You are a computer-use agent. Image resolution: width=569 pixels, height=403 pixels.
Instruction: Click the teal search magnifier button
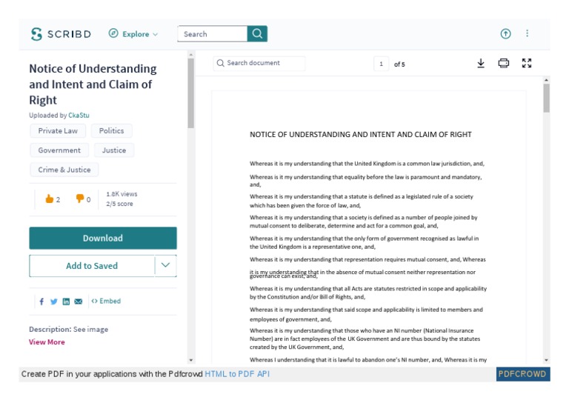pos(257,34)
